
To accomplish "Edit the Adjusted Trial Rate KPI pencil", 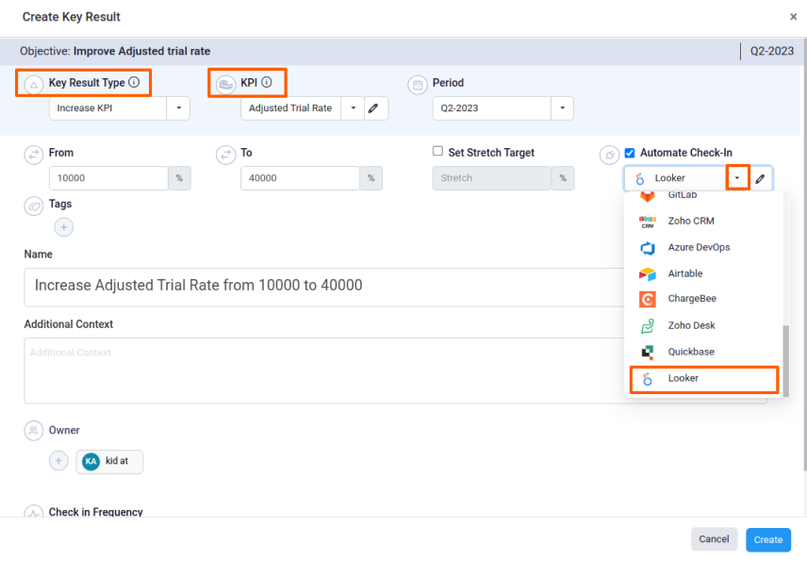I will (x=373, y=108).
